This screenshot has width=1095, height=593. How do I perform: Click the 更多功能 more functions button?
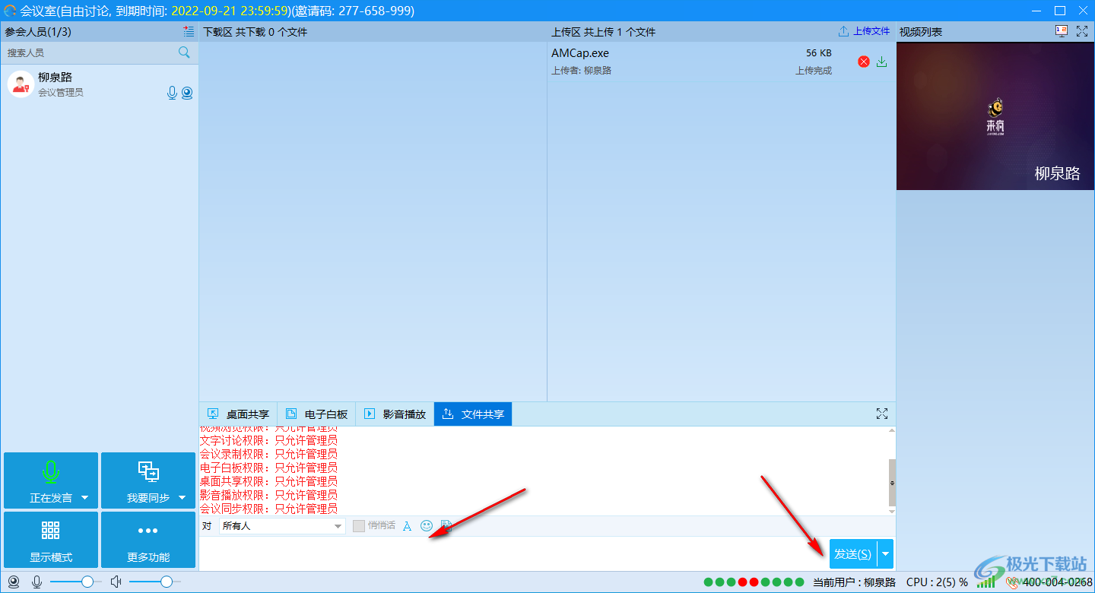(x=148, y=540)
